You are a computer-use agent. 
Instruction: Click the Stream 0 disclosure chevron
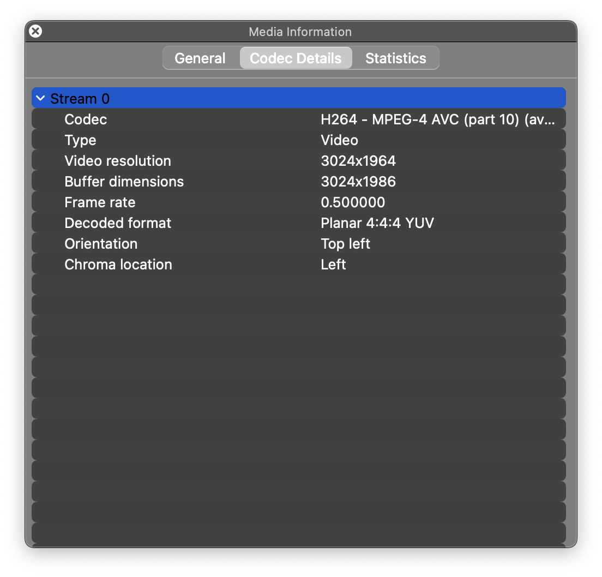40,98
